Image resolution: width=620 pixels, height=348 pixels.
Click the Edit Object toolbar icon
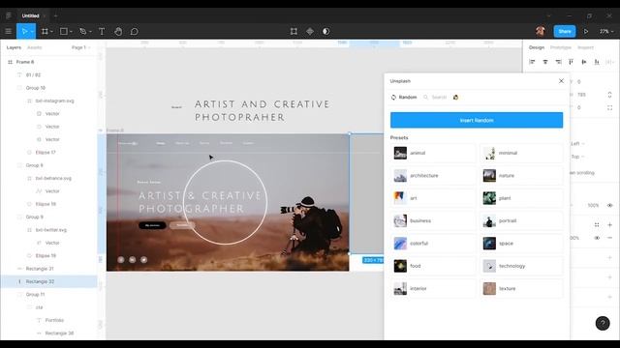[294, 31]
